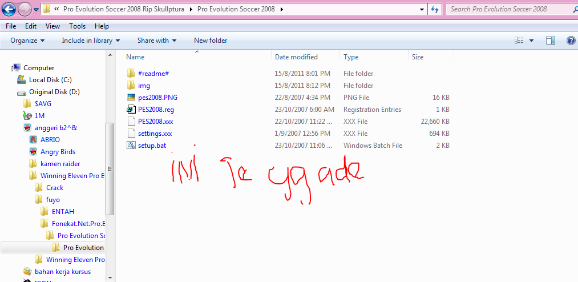Viewport: 578px width, 282px height.
Task: Click the 1M item icon
Action: point(27,116)
